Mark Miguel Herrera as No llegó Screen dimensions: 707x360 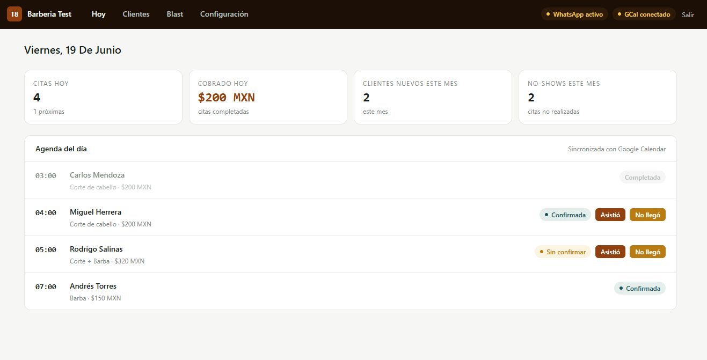point(647,215)
